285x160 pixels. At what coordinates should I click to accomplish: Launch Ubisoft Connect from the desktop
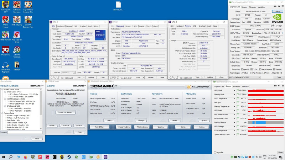[x=17, y=49]
